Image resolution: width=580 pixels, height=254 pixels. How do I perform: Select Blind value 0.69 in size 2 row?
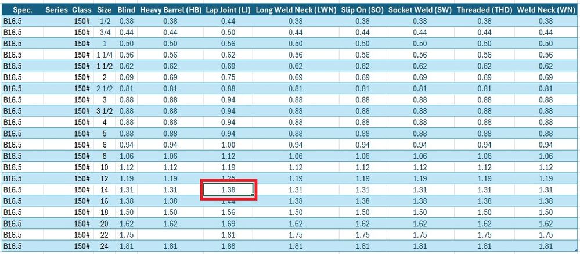point(127,77)
